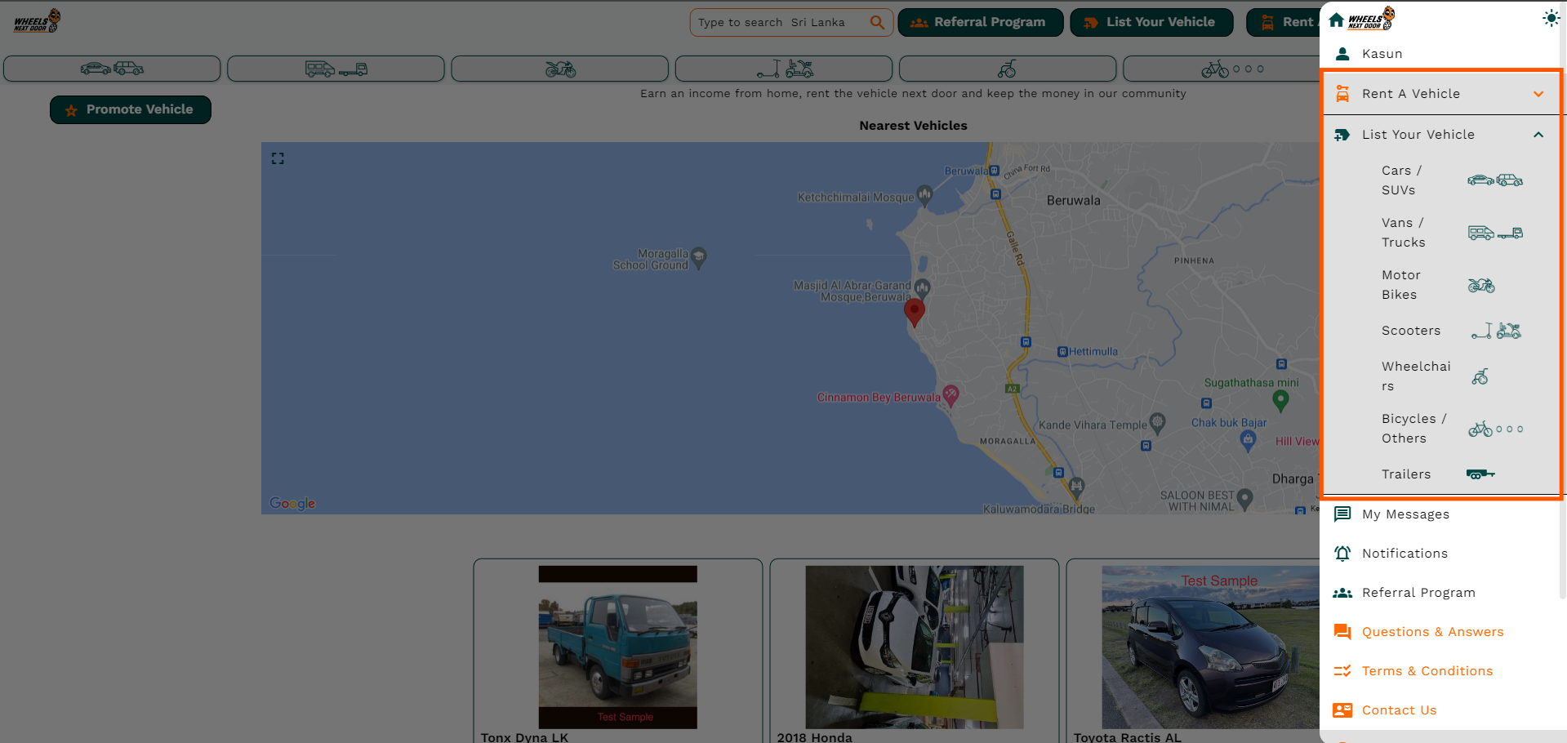This screenshot has height=743, width=1567.
Task: Click the search magnifier icon
Action: coord(877,22)
